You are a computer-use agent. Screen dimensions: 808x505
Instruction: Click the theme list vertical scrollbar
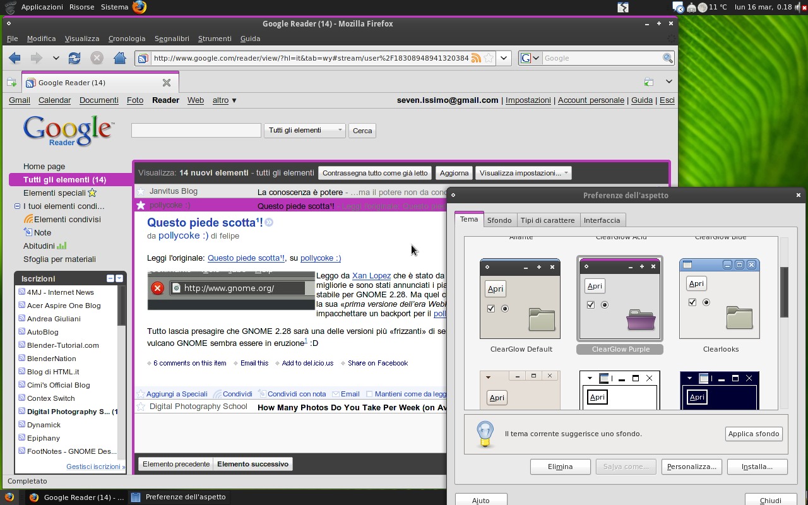tap(784, 292)
